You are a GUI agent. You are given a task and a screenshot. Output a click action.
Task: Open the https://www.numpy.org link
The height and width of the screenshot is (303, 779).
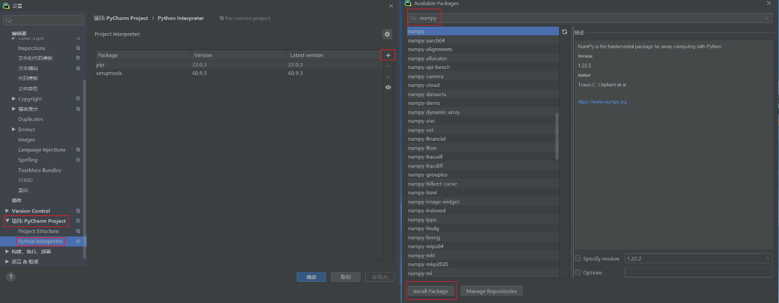click(602, 102)
